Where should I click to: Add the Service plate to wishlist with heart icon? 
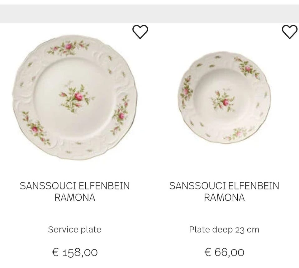[140, 32]
